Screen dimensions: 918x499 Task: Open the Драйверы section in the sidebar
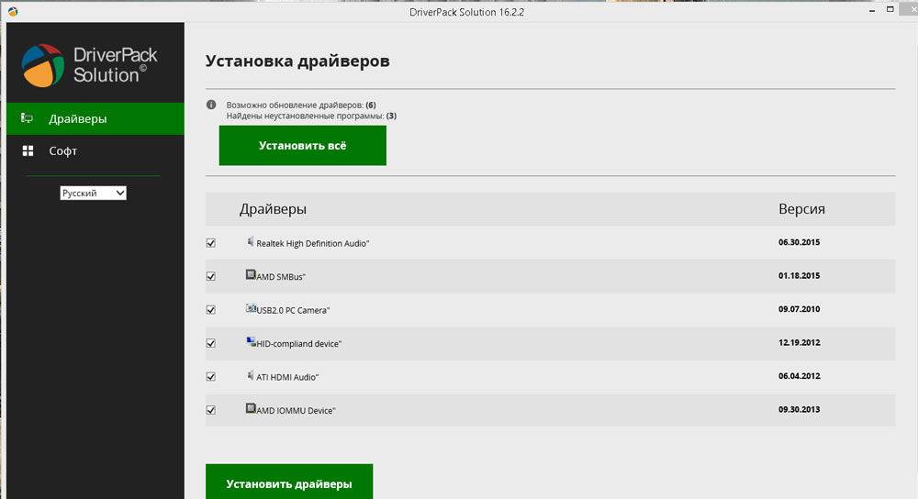tap(95, 118)
